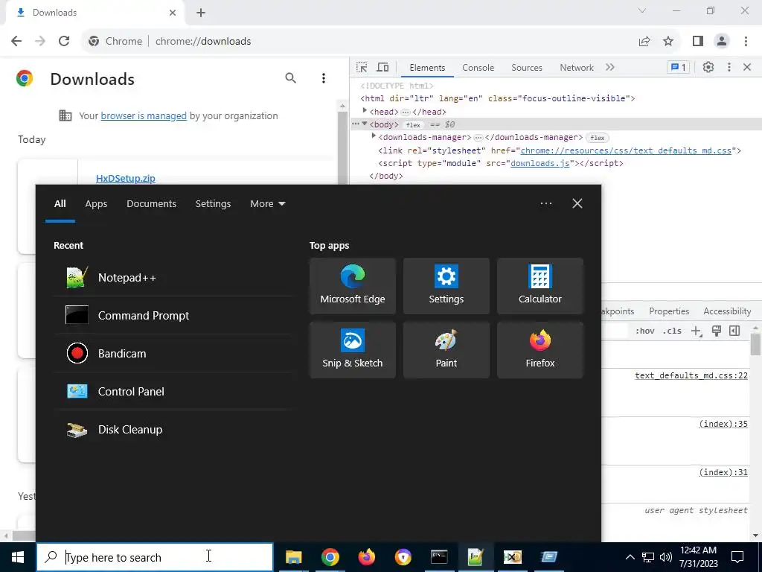
Task: Open File Explorer from taskbar
Action: (293, 557)
